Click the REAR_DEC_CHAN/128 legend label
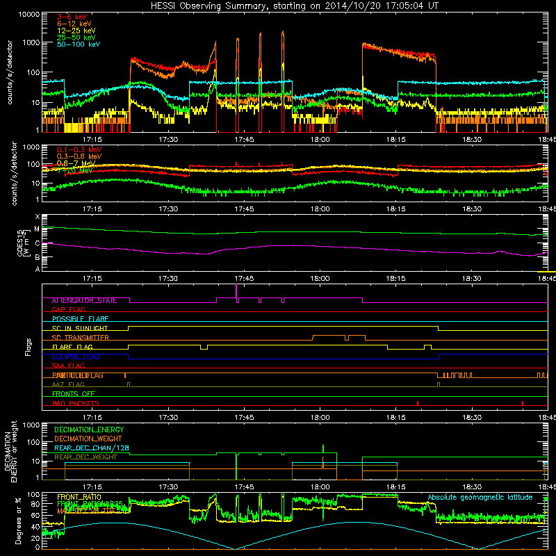Image resolution: width=556 pixels, height=556 pixels. click(92, 448)
